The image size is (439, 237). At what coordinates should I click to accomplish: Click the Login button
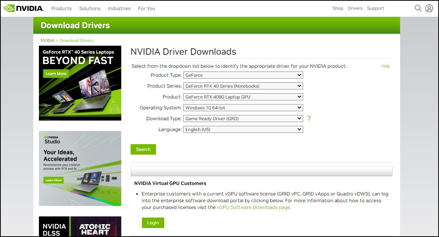coord(153,222)
